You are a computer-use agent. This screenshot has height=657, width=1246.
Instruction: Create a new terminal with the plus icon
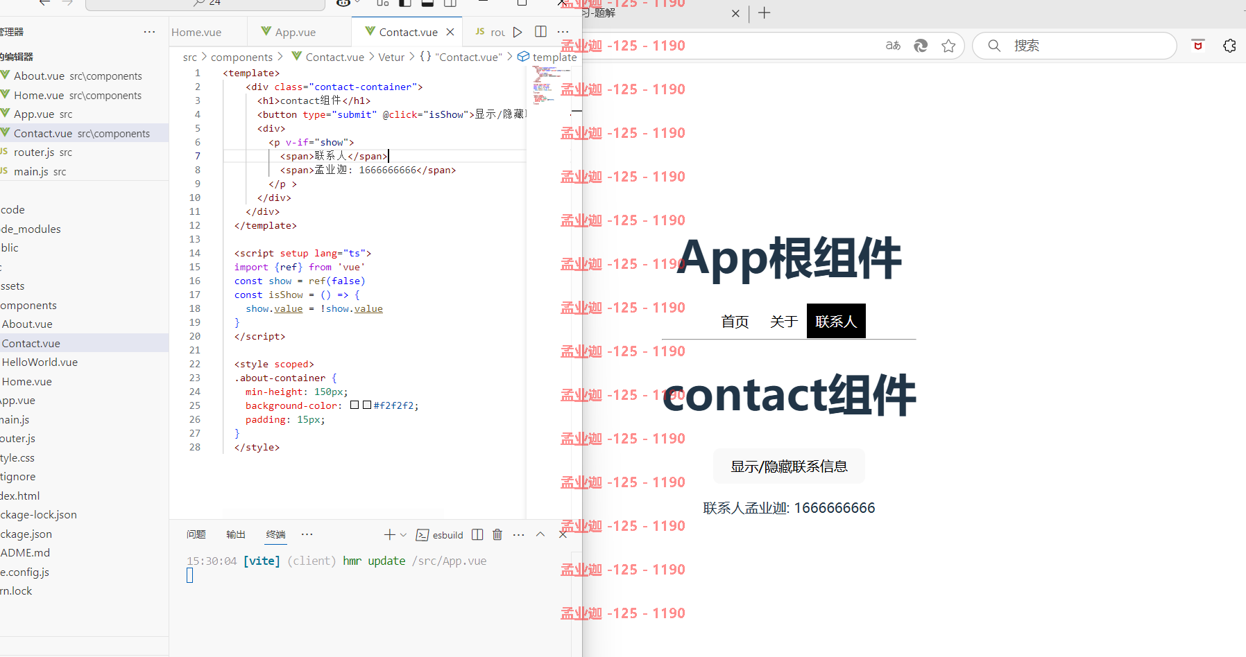[390, 534]
